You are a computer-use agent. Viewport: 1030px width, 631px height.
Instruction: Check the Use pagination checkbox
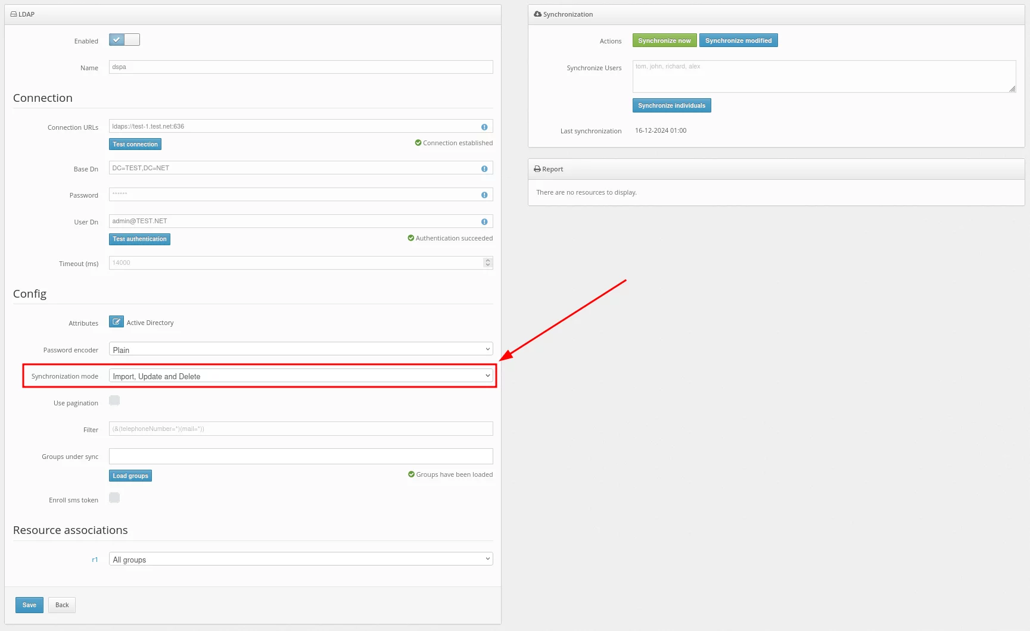(114, 401)
